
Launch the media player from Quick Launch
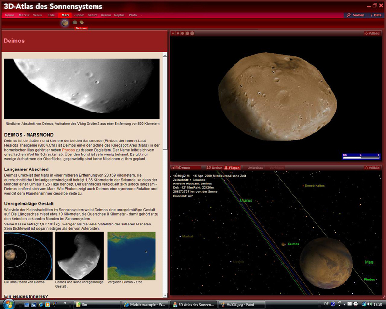tap(47, 305)
